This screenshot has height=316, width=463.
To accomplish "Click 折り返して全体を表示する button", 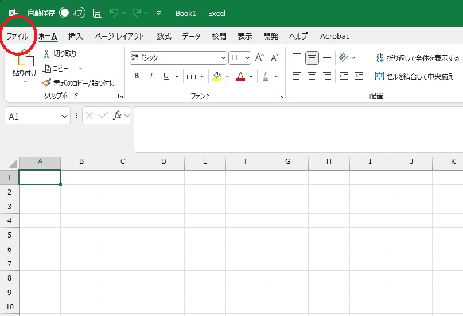I will (x=417, y=58).
